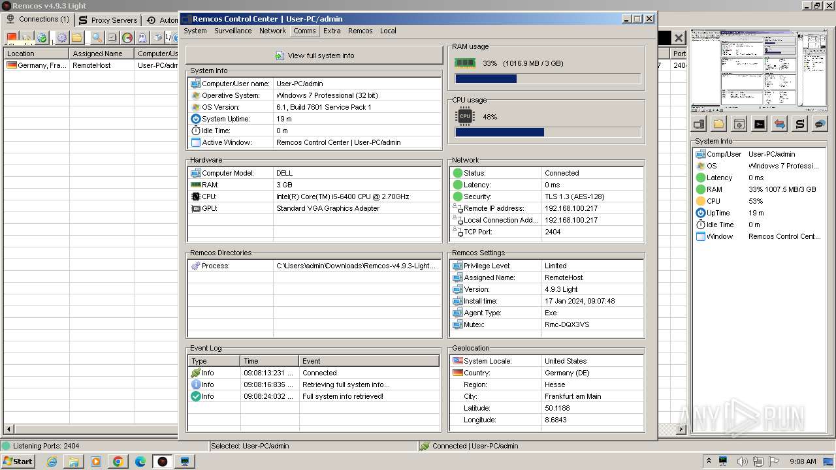The width and height of the screenshot is (836, 470).
Task: Click the purple gear settings icon
Action: 61,38
